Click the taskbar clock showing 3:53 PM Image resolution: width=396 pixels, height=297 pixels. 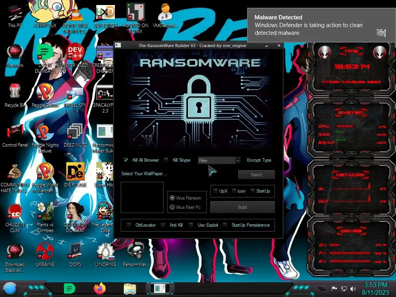[375, 288]
